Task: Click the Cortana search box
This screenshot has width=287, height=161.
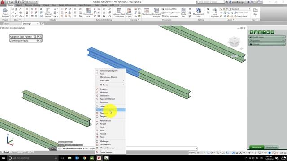Action: (33, 158)
